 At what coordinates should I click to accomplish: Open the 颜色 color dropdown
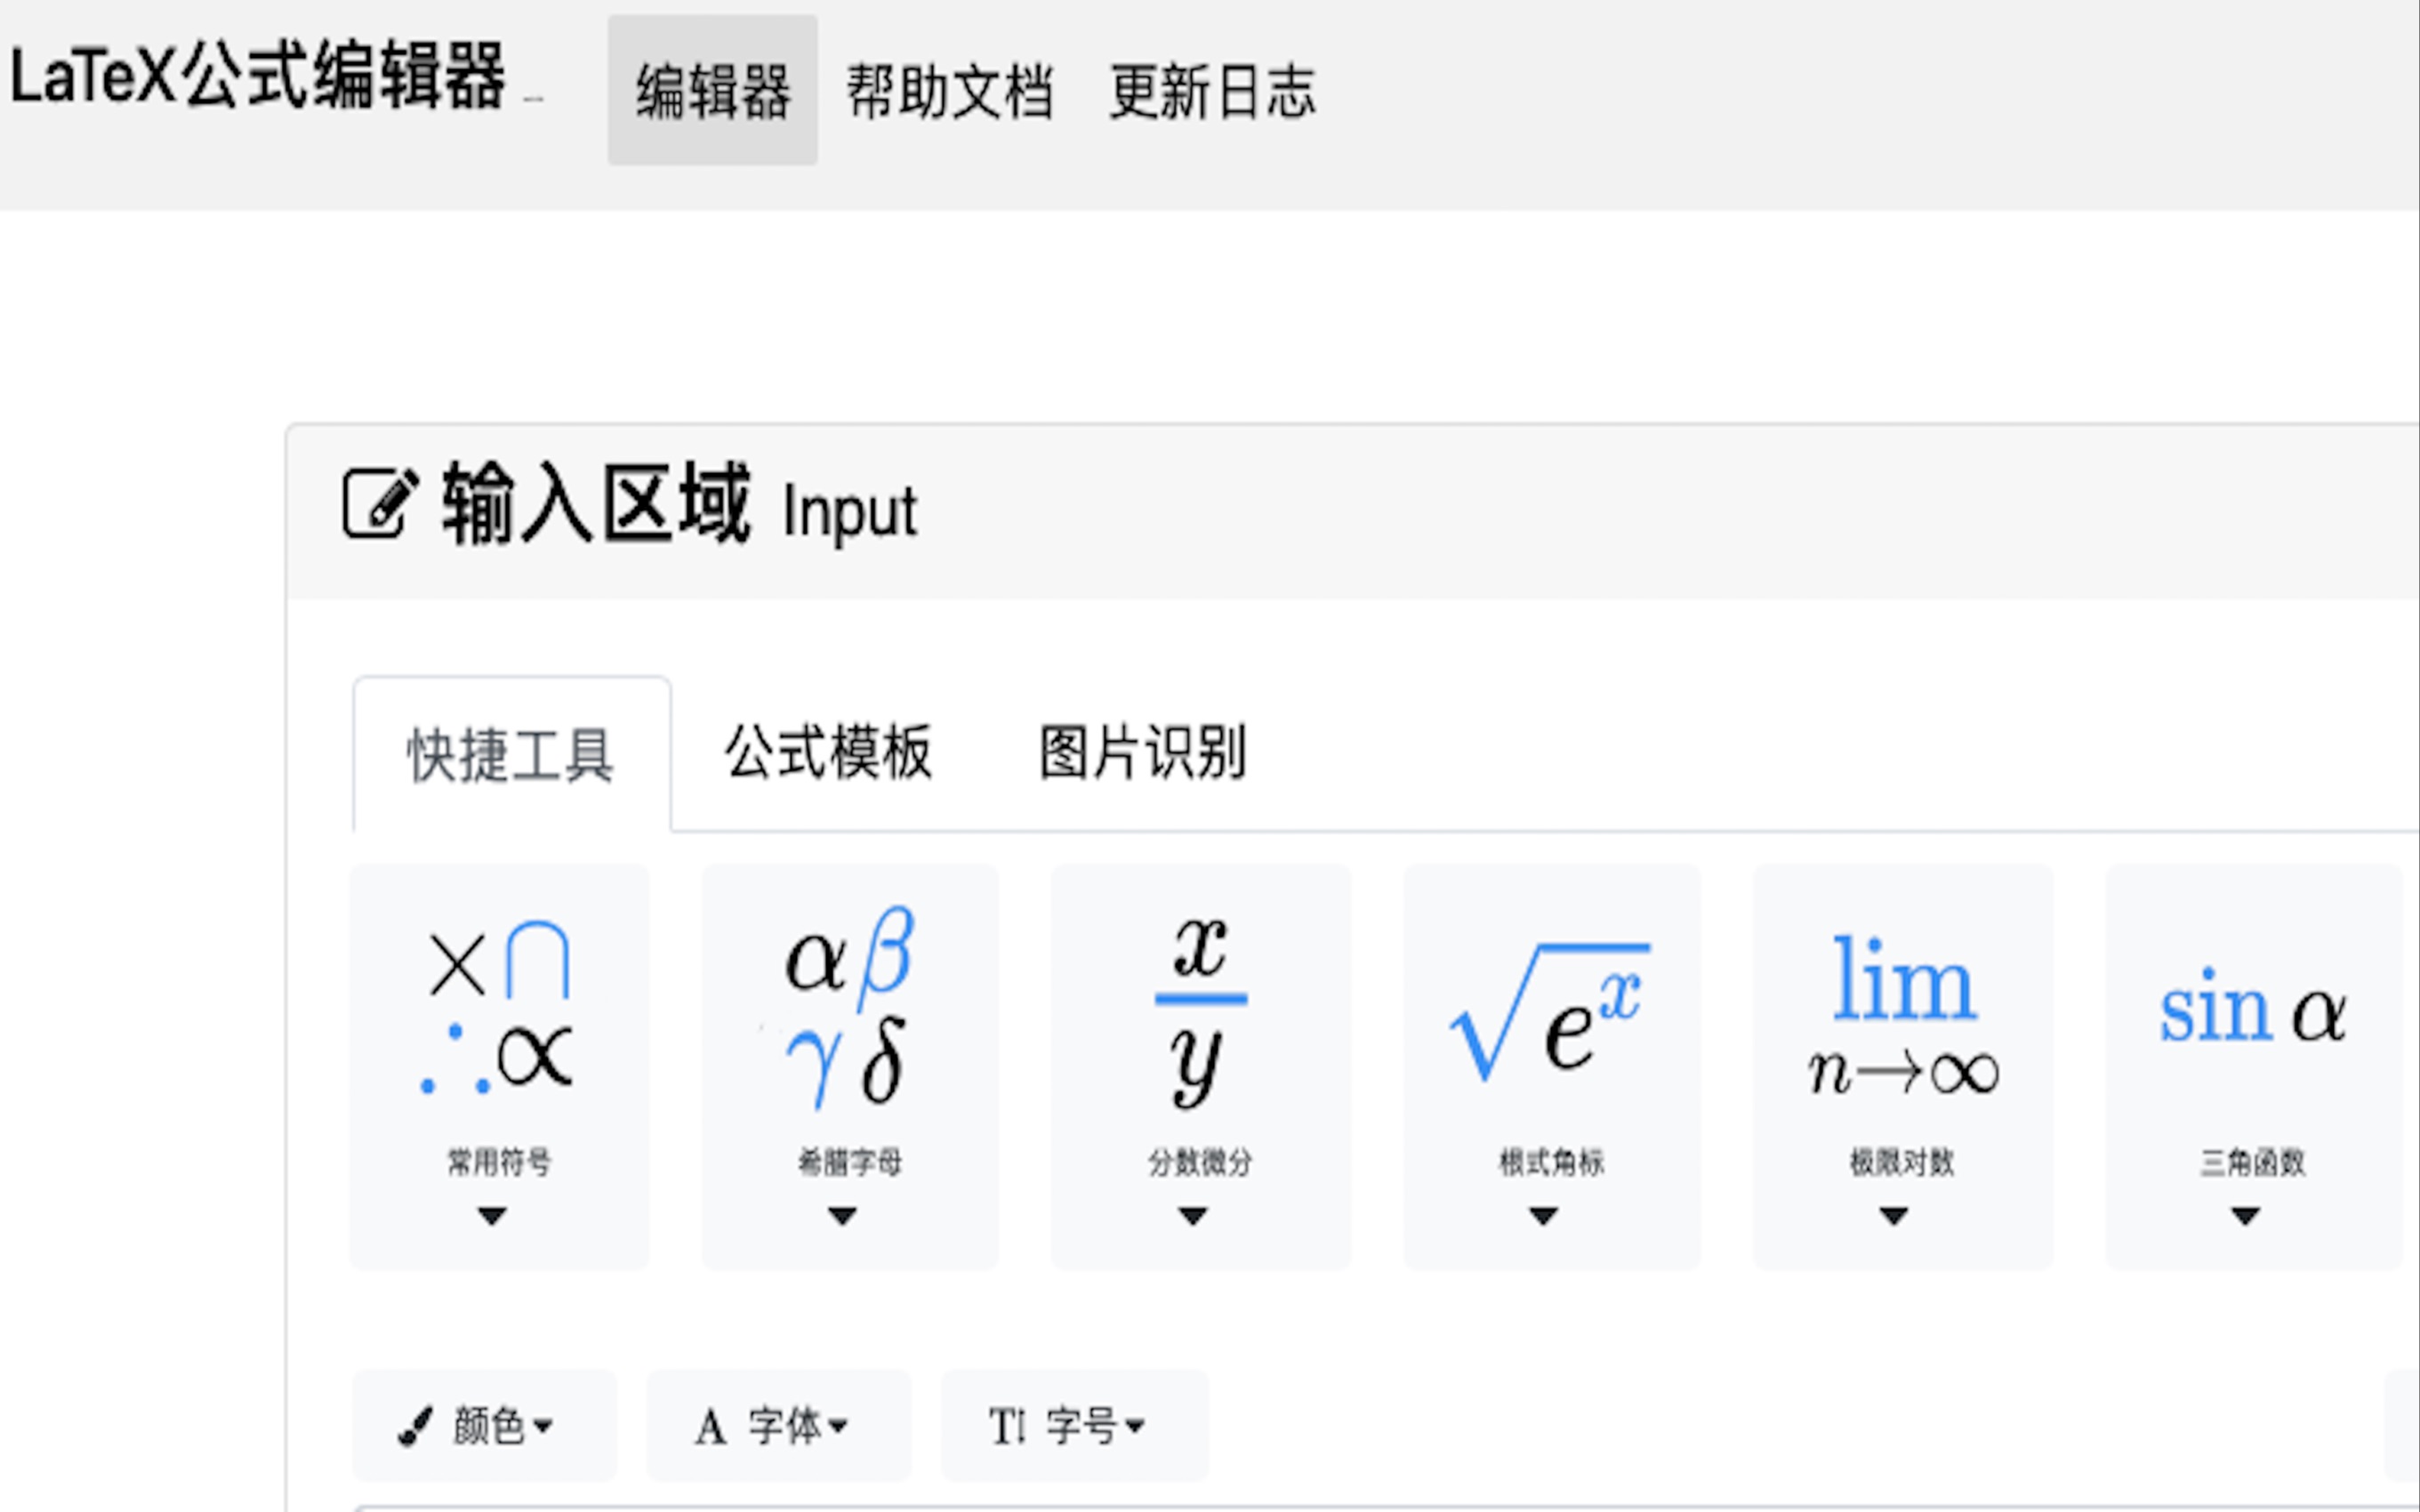pos(485,1426)
